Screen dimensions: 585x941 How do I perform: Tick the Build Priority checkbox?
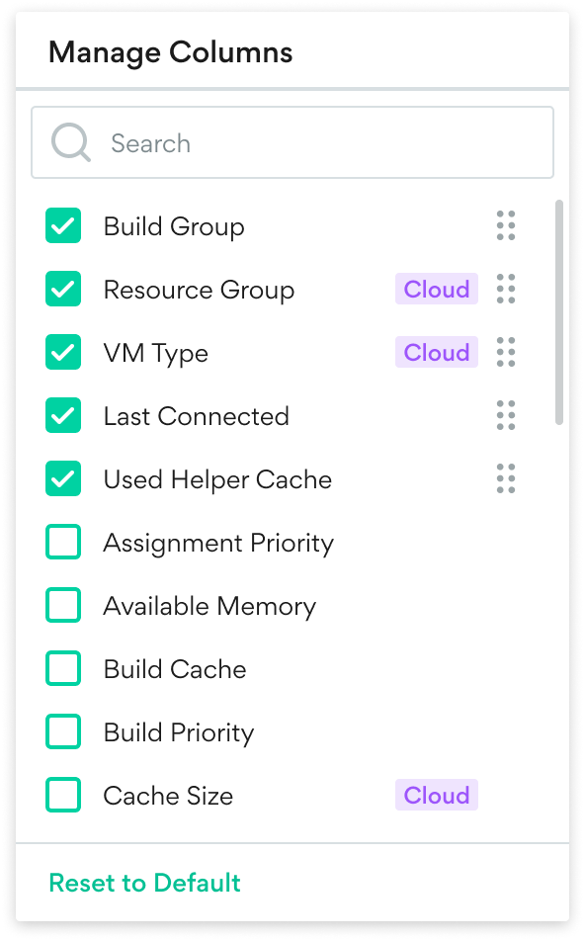pyautogui.click(x=63, y=731)
